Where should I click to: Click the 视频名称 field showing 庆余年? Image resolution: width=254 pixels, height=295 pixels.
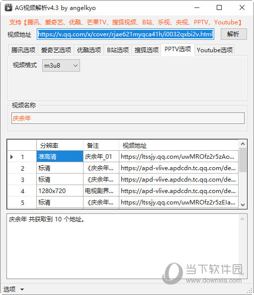click(128, 118)
